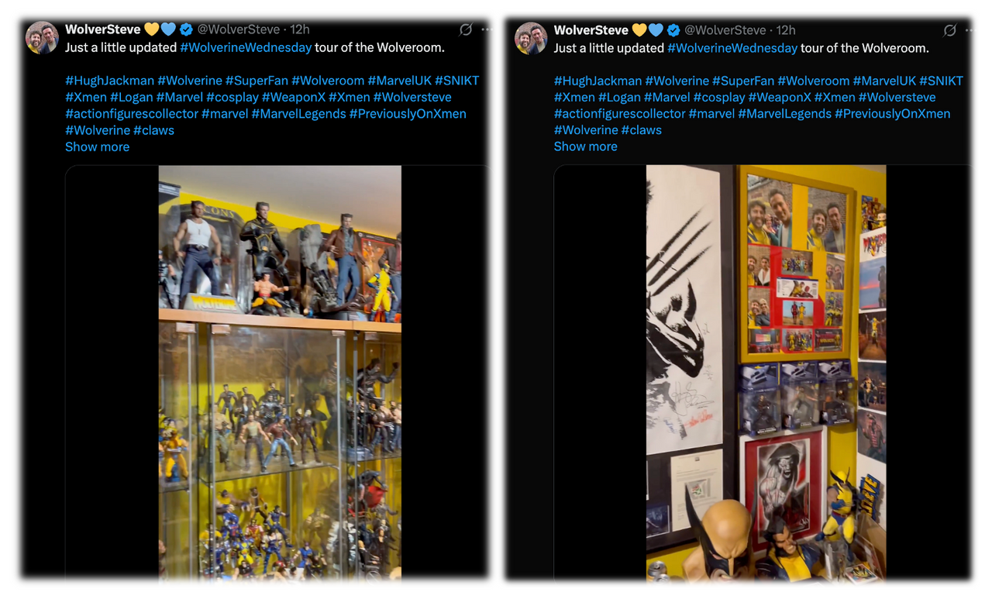Click the Grok icon on the left tweet

466,29
